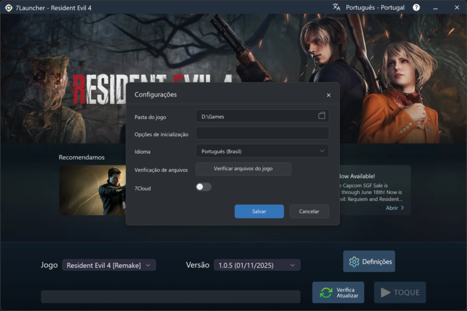Click the 7Launcher logo icon in title bar
The width and height of the screenshot is (467, 311).
(9, 8)
